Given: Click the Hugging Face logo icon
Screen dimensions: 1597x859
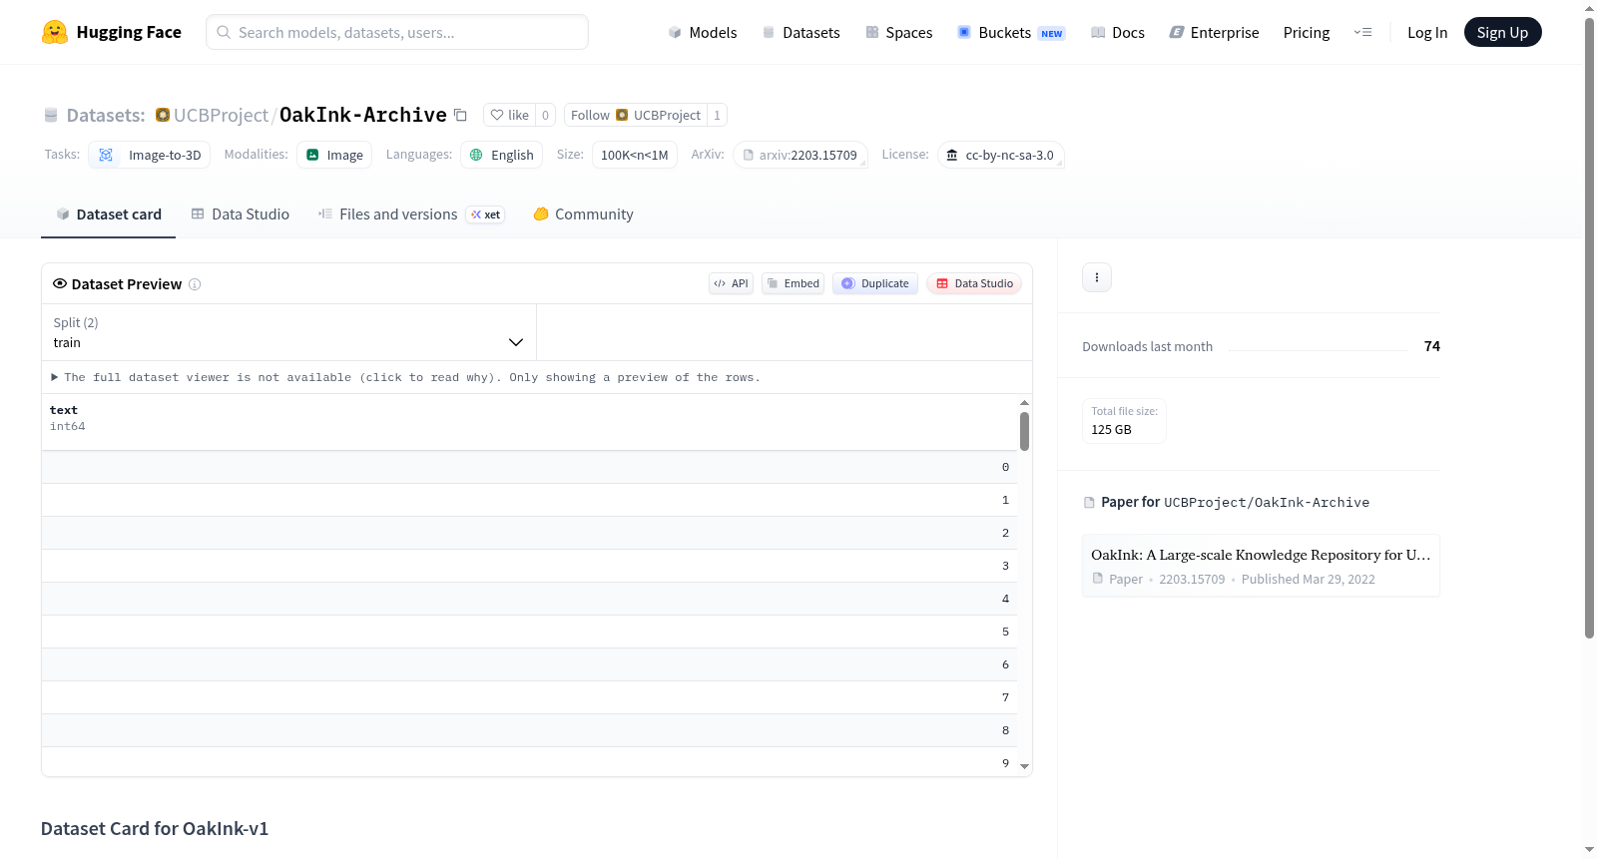Looking at the screenshot, I should tap(55, 32).
